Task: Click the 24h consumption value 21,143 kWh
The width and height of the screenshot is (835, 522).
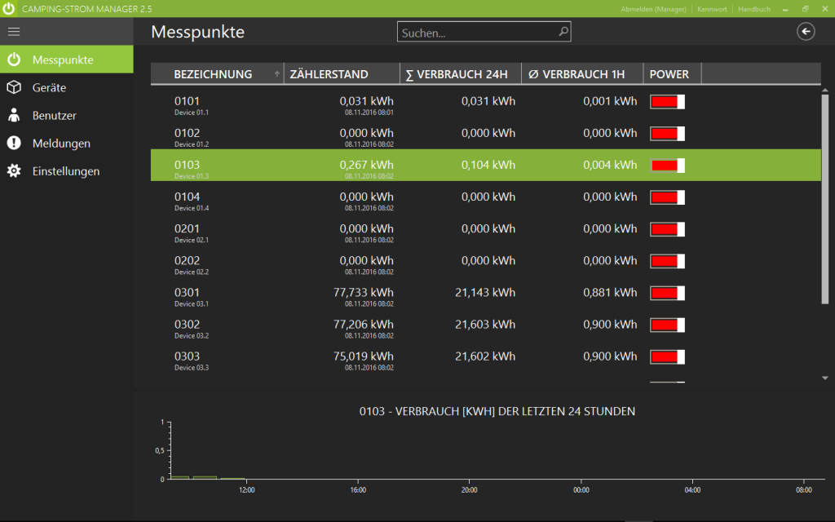Action: pyautogui.click(x=485, y=293)
